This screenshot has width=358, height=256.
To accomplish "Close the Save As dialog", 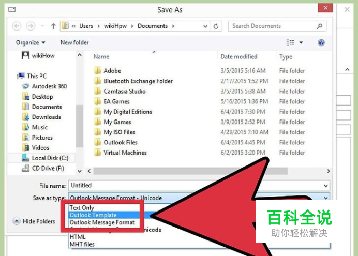I will (x=325, y=8).
